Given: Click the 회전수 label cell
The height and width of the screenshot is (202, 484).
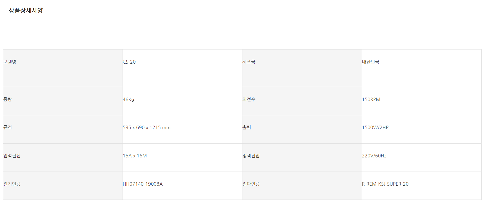Looking at the screenshot, I should click(249, 100).
